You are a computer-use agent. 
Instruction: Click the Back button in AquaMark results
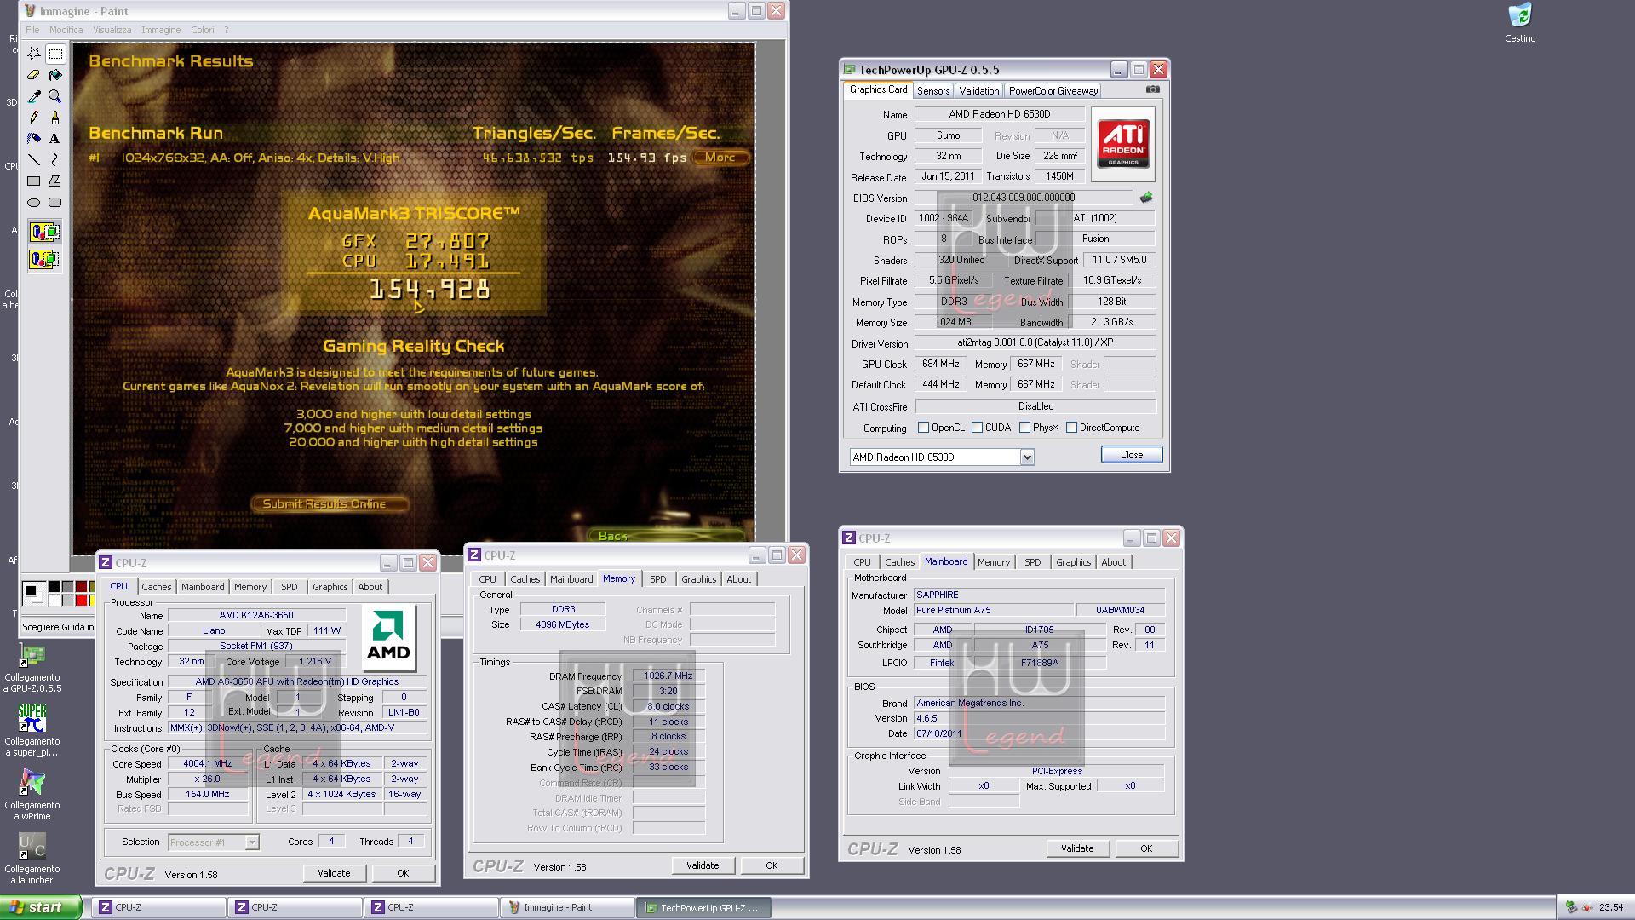tap(667, 536)
